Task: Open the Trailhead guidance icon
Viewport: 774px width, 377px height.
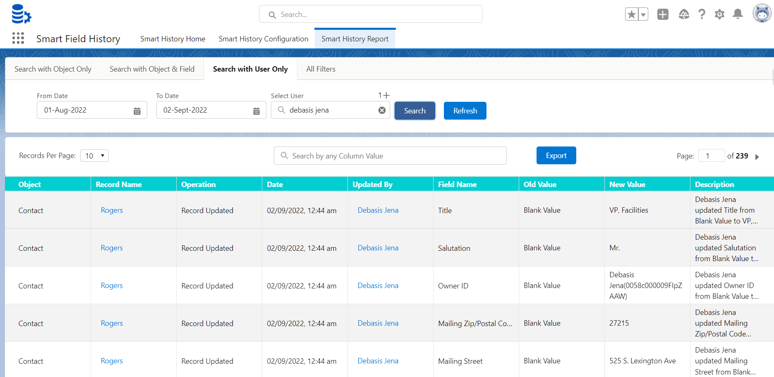Action: coord(684,14)
